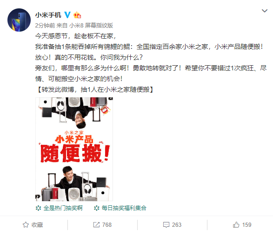This screenshot has height=231, width=273.
Task: Open the 2分钟前 timestamp link
Action: click(45, 26)
